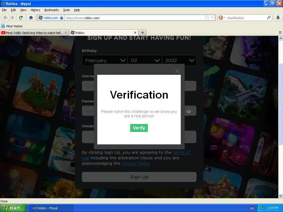Image resolution: width=283 pixels, height=212 pixels.
Task: Expand the day 02 dropdown
Action: [145, 60]
